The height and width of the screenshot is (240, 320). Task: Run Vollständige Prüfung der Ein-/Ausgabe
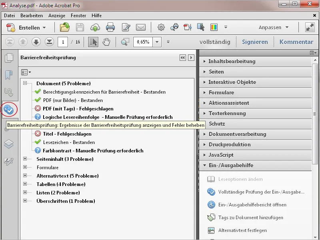tap(256, 192)
